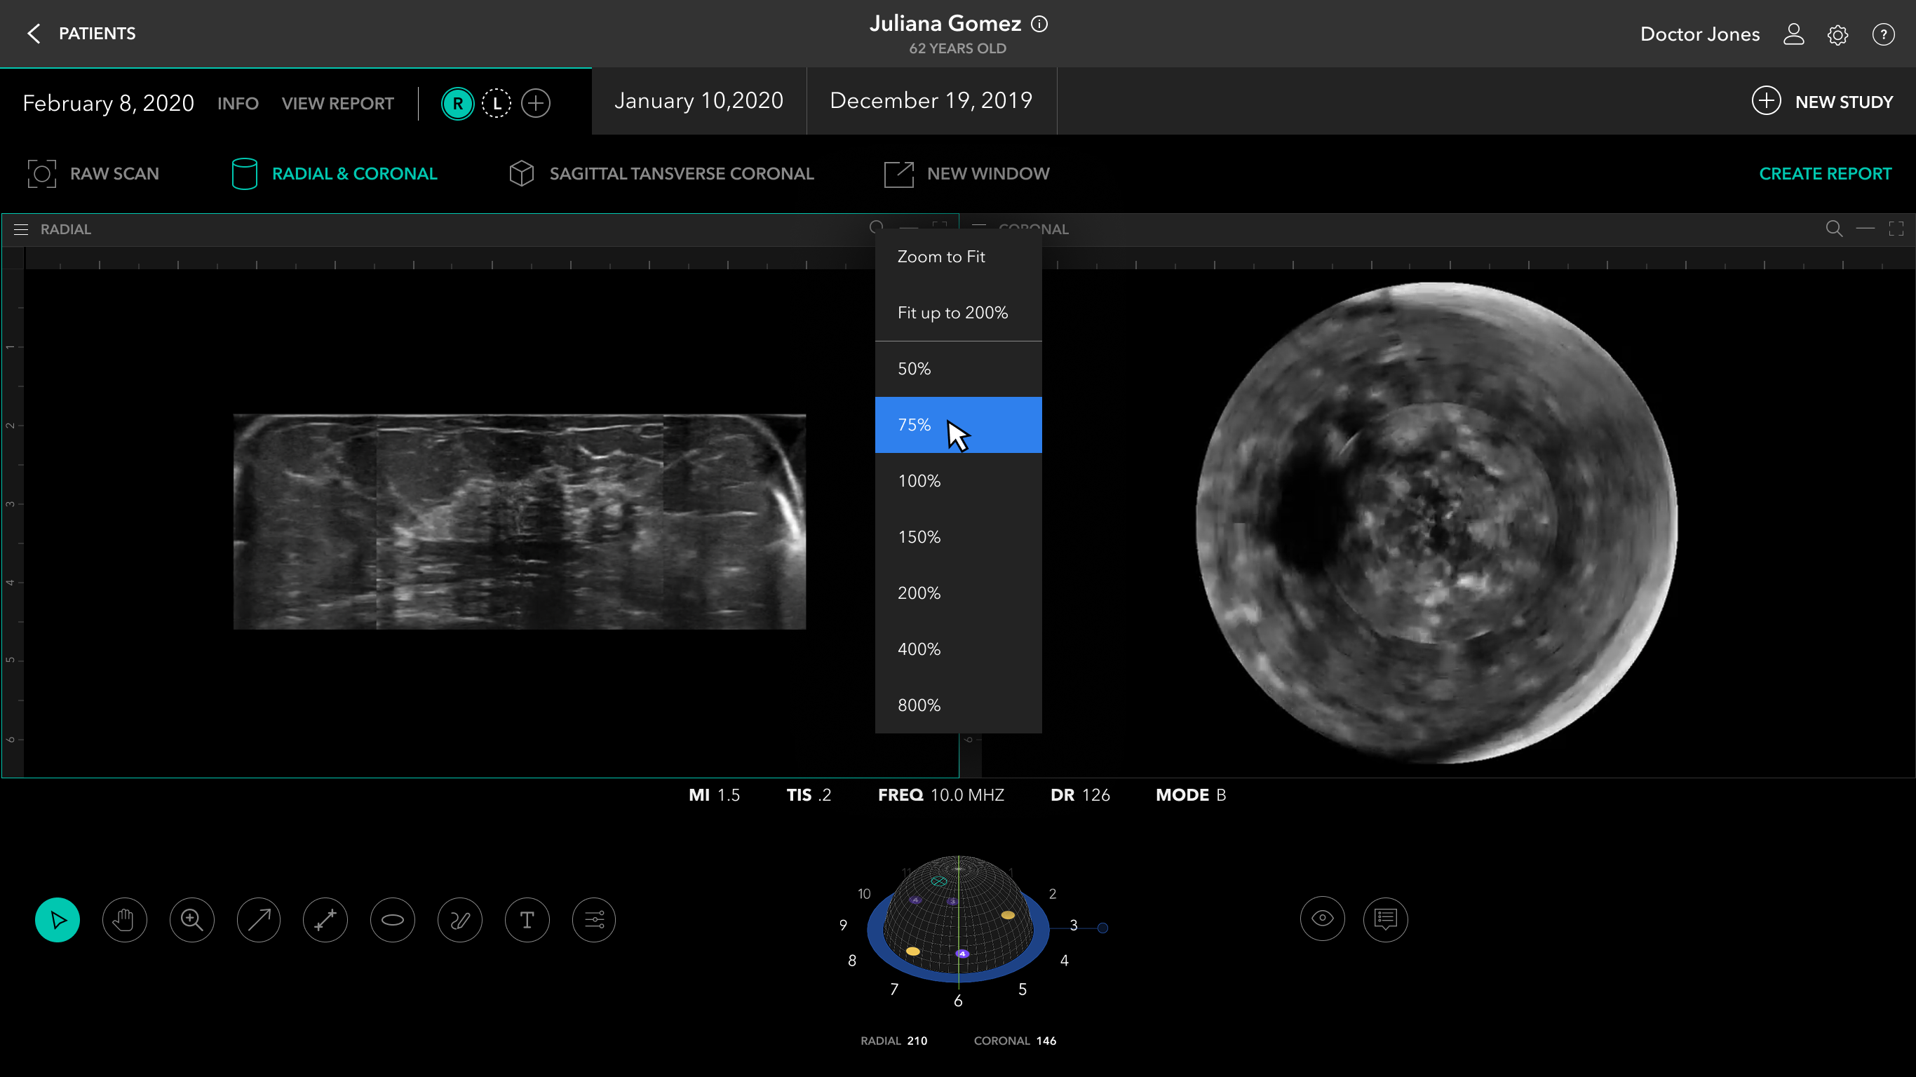Open the Coronal panel zoom magnifier dropdown
The width and height of the screenshot is (1916, 1077).
tap(1833, 229)
